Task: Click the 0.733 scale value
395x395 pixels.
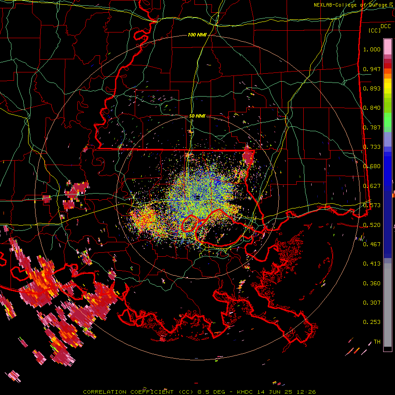Action: [x=372, y=147]
